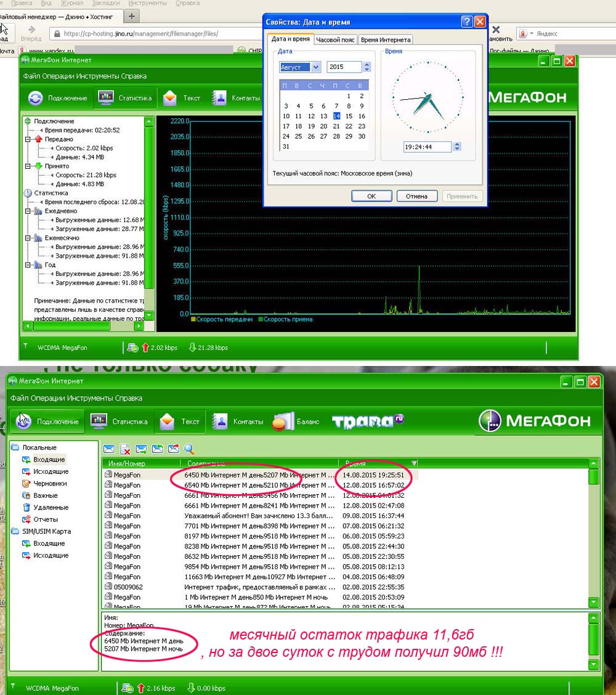Open Текст envelope button in upper MegaFon window
This screenshot has width=616, height=695.
point(182,98)
